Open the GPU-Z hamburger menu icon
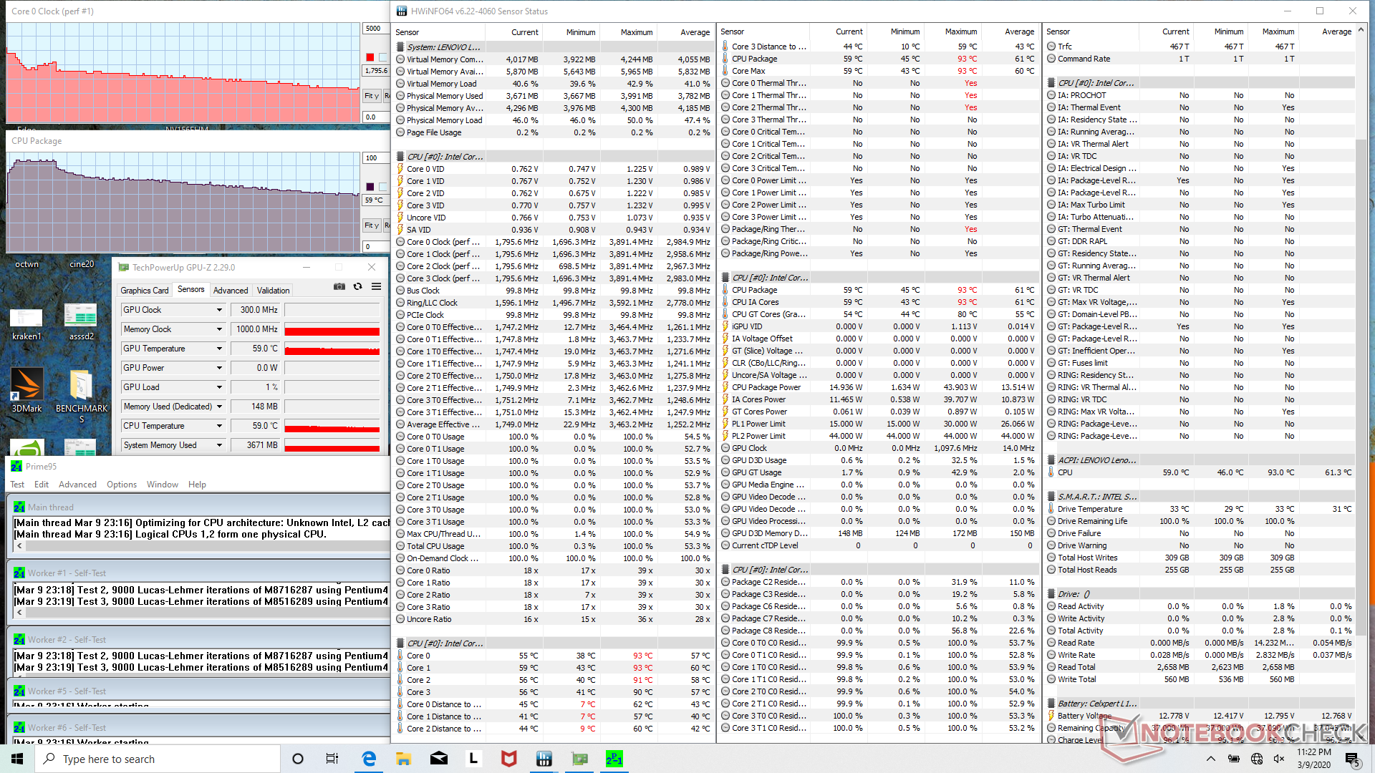 pos(376,287)
